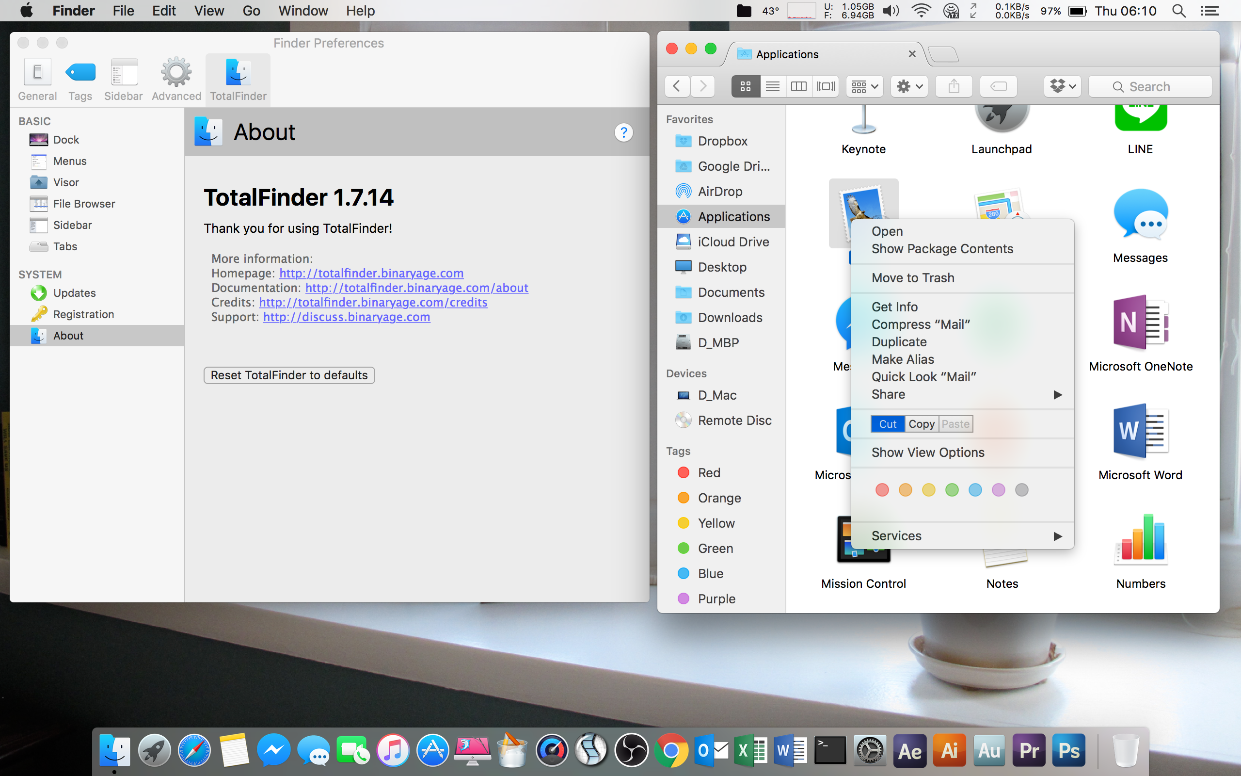1241x776 pixels.
Task: Switch Finder to Cover Flow view
Action: click(x=826, y=86)
